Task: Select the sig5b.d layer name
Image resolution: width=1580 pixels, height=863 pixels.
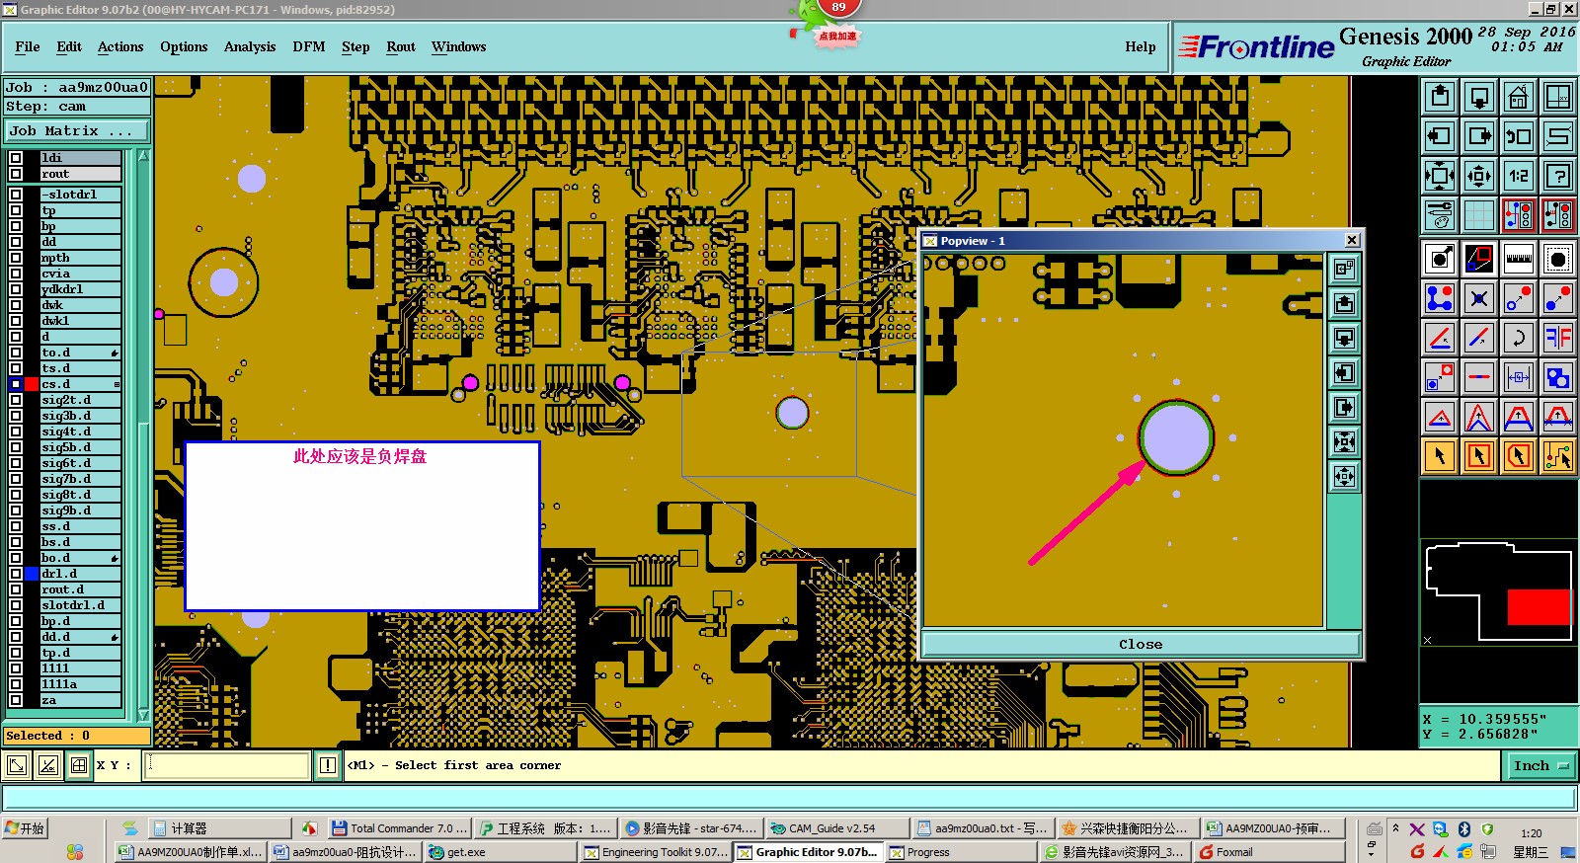Action: [81, 447]
